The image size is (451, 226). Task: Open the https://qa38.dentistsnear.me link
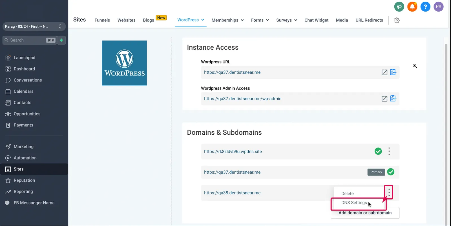[x=232, y=193]
